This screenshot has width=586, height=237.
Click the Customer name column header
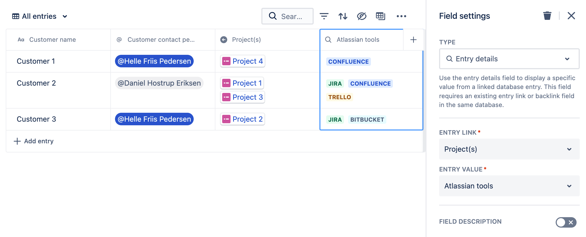(x=58, y=40)
